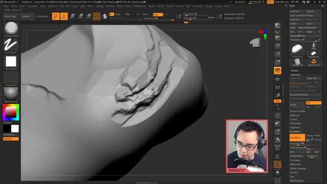Expand the ClayPolish subsection
This screenshot has width=327, height=184.
295,127
